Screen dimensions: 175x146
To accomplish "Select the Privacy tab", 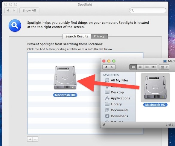I will tap(99, 36).
